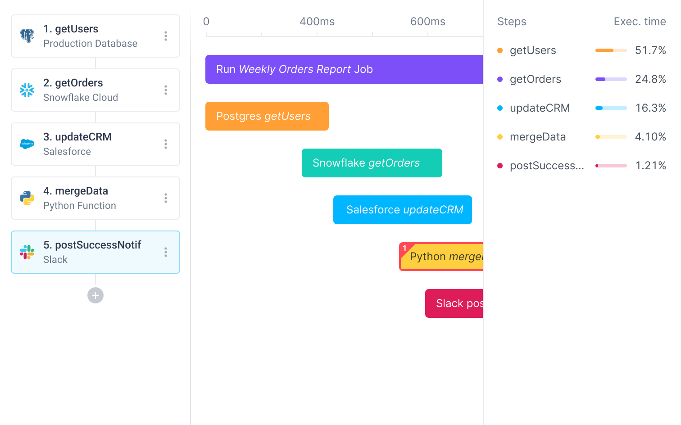Viewport: 681px width, 425px height.
Task: Open the Steps panel header
Action: tap(512, 21)
